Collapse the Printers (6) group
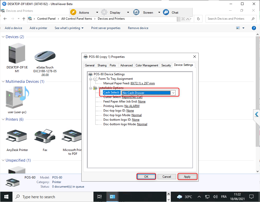This screenshot has width=260, height=202. [3, 119]
